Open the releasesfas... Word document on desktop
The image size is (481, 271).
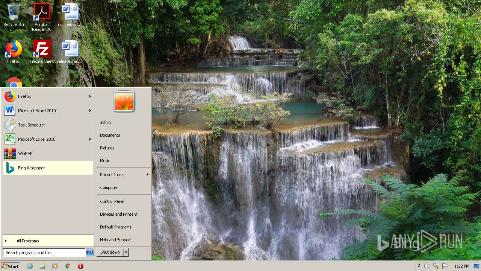(70, 52)
